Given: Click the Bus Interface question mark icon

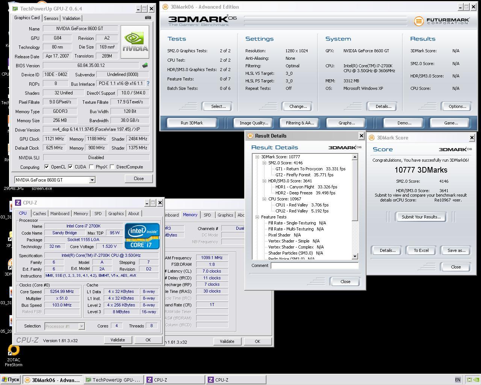Looking at the screenshot, I should coord(148,83).
